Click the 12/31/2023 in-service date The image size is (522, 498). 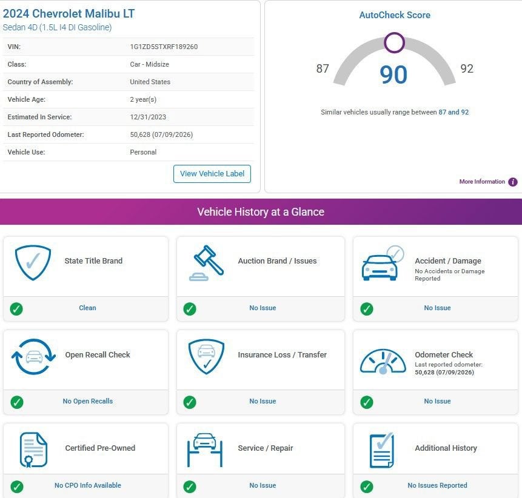[148, 117]
